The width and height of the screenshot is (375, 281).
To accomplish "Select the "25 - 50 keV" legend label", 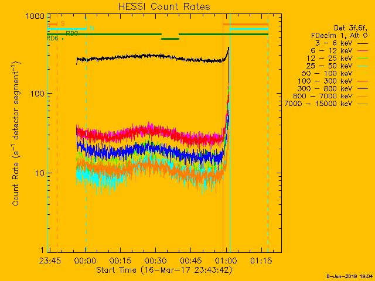I will pos(329,66).
